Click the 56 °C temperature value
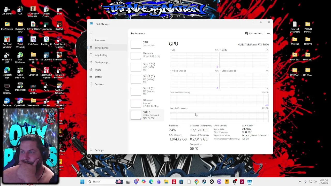331x186 pixels. click(x=194, y=149)
